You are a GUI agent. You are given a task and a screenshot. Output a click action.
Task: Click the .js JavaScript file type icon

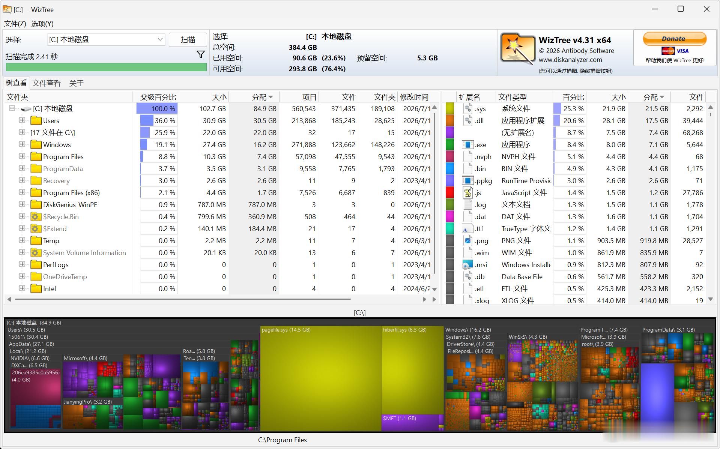click(x=468, y=193)
